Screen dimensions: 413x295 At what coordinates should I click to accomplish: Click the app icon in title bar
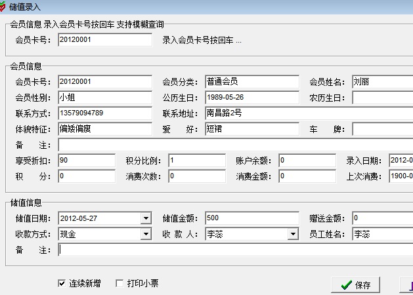pos(3,6)
